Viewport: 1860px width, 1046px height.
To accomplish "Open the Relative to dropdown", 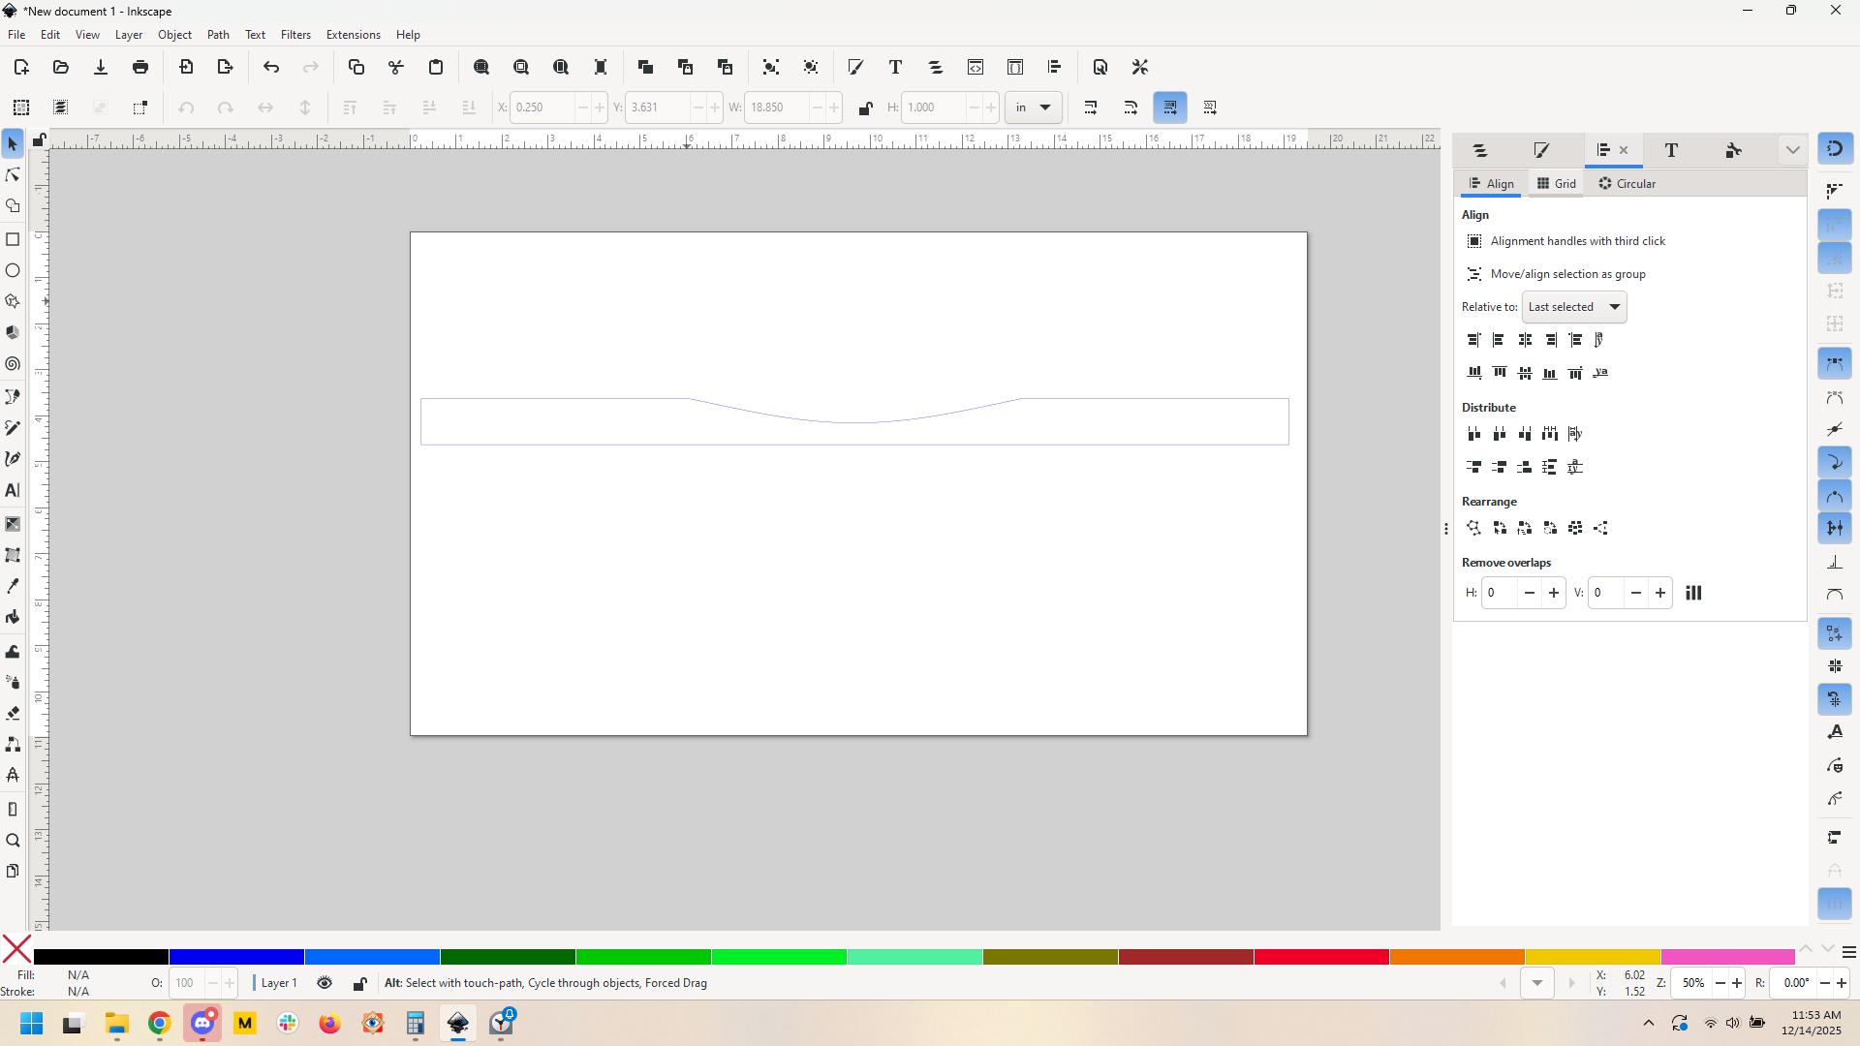I will coord(1574,307).
